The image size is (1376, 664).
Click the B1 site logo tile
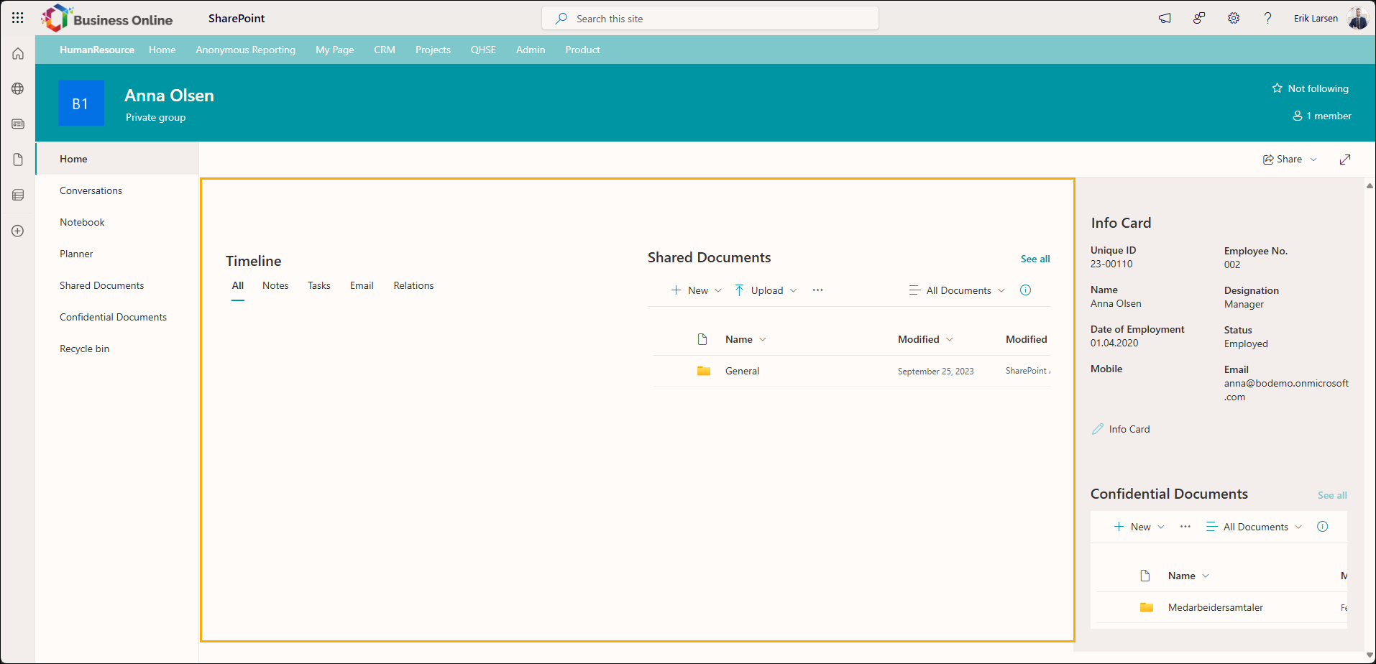81,103
